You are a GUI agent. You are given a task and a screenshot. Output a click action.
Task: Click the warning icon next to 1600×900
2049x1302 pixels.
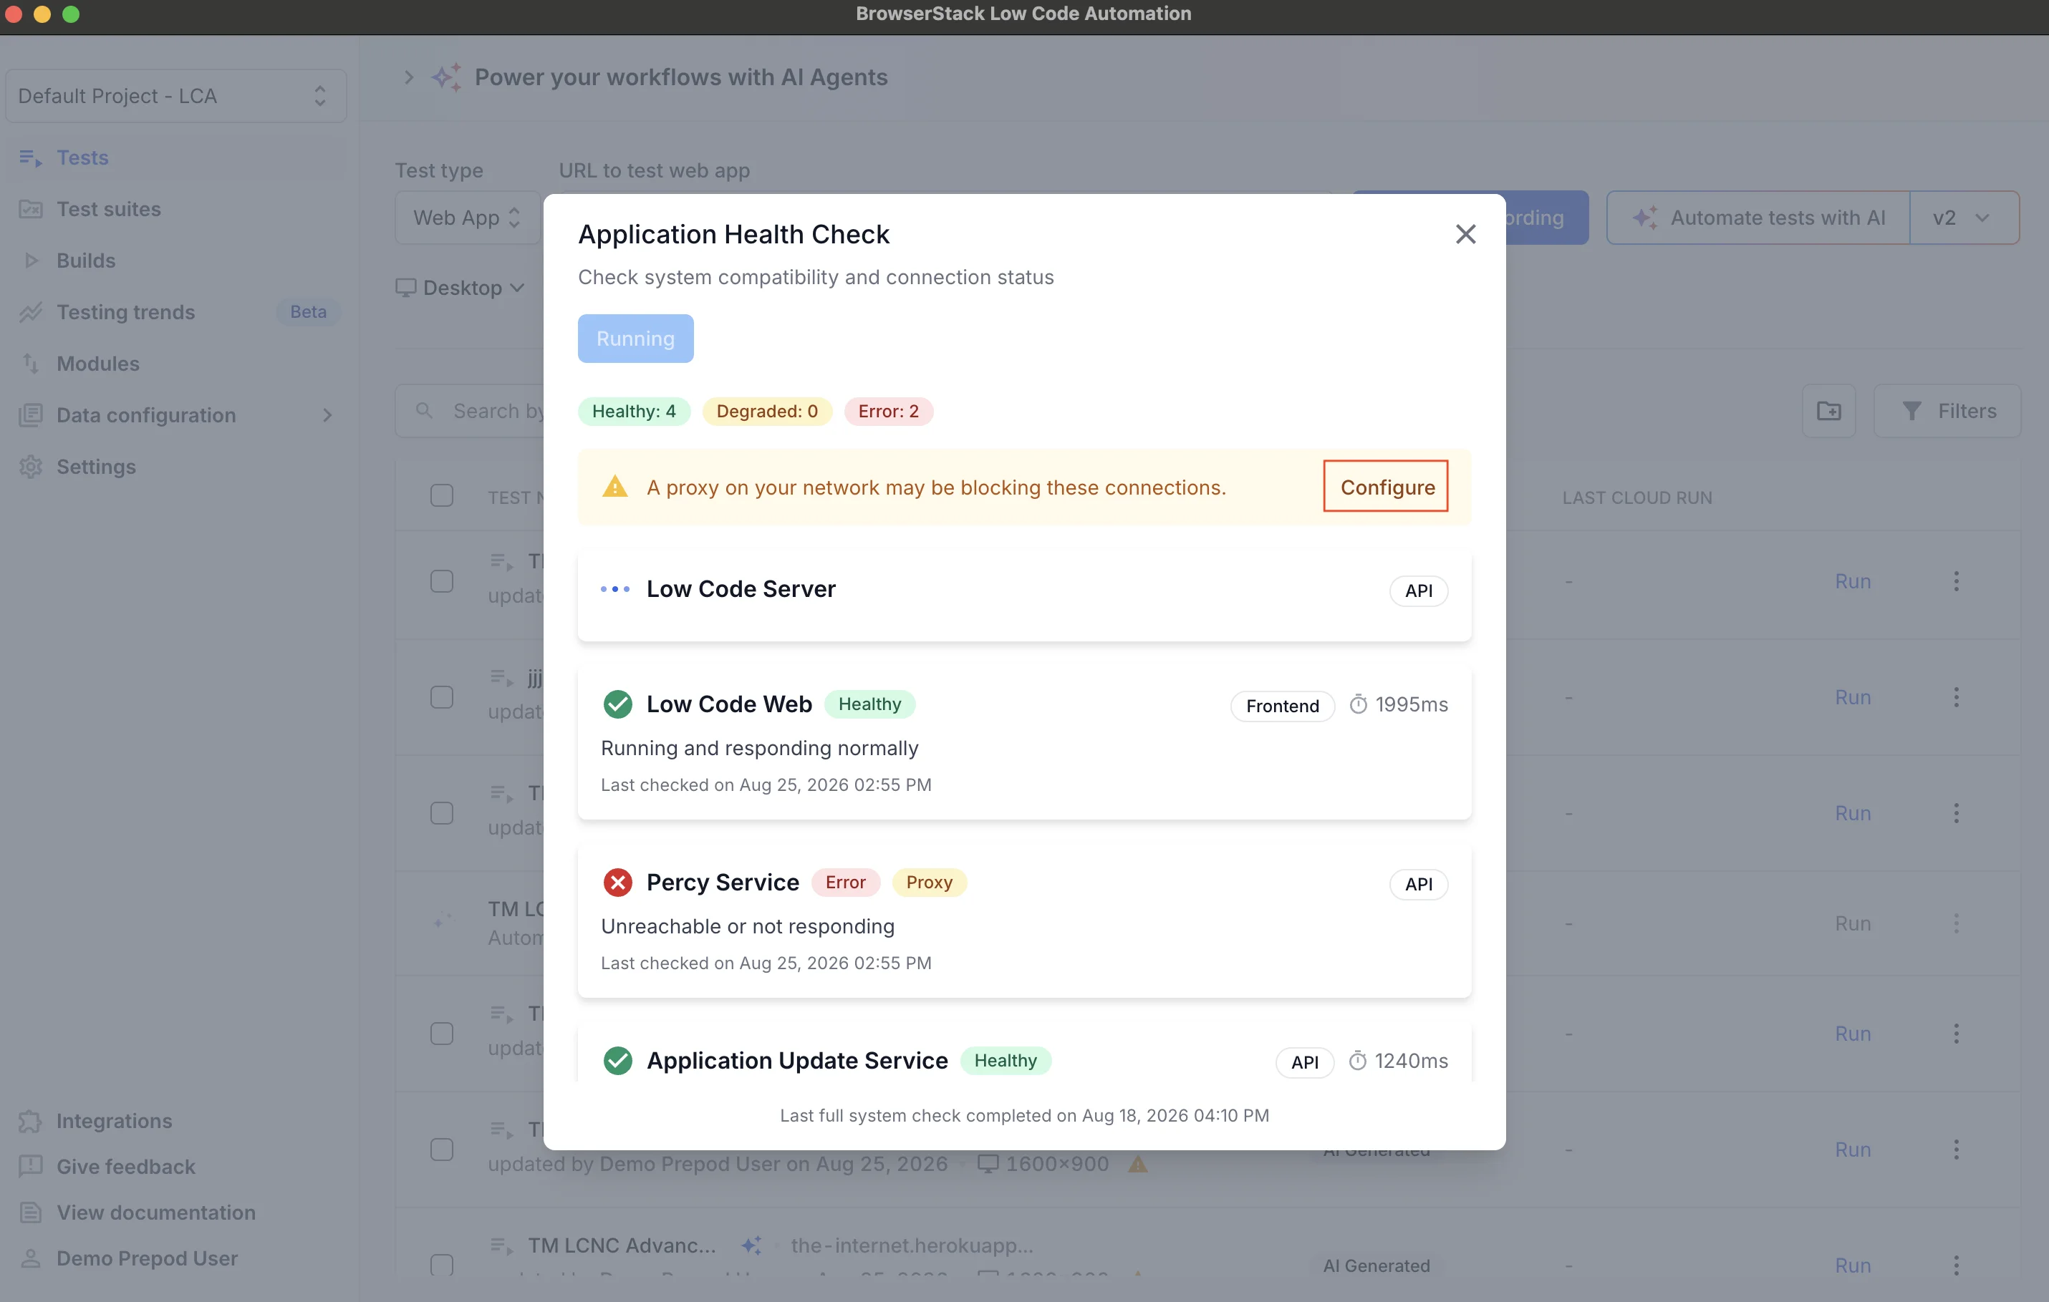pyautogui.click(x=1138, y=1165)
